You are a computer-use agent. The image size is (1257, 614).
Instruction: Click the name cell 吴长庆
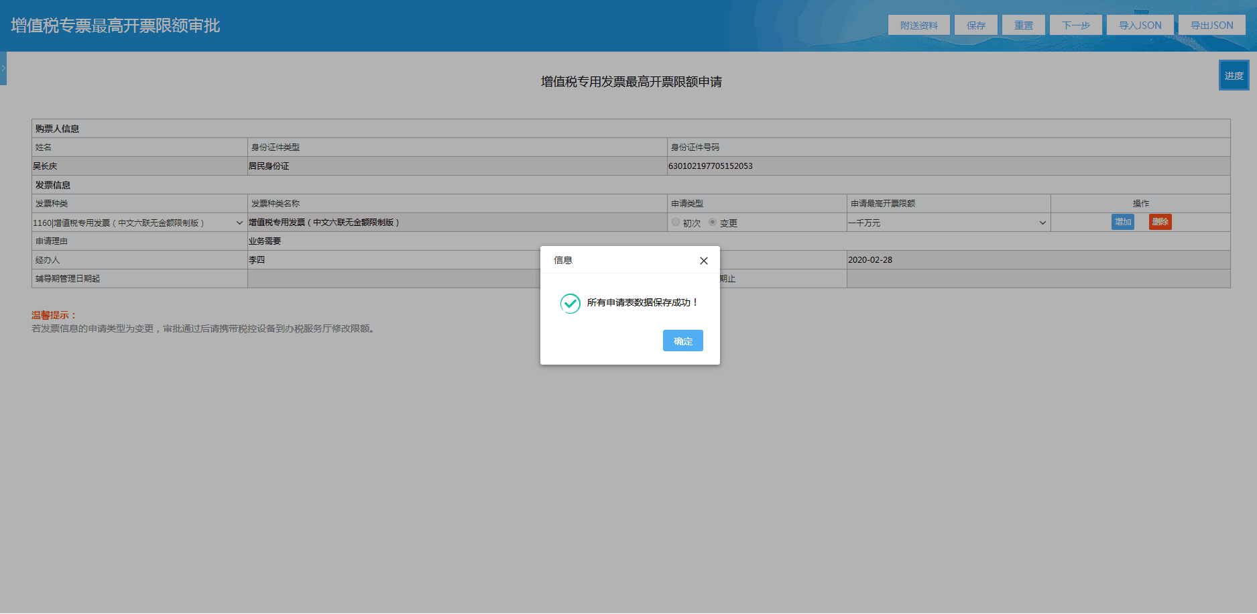[x=139, y=166]
